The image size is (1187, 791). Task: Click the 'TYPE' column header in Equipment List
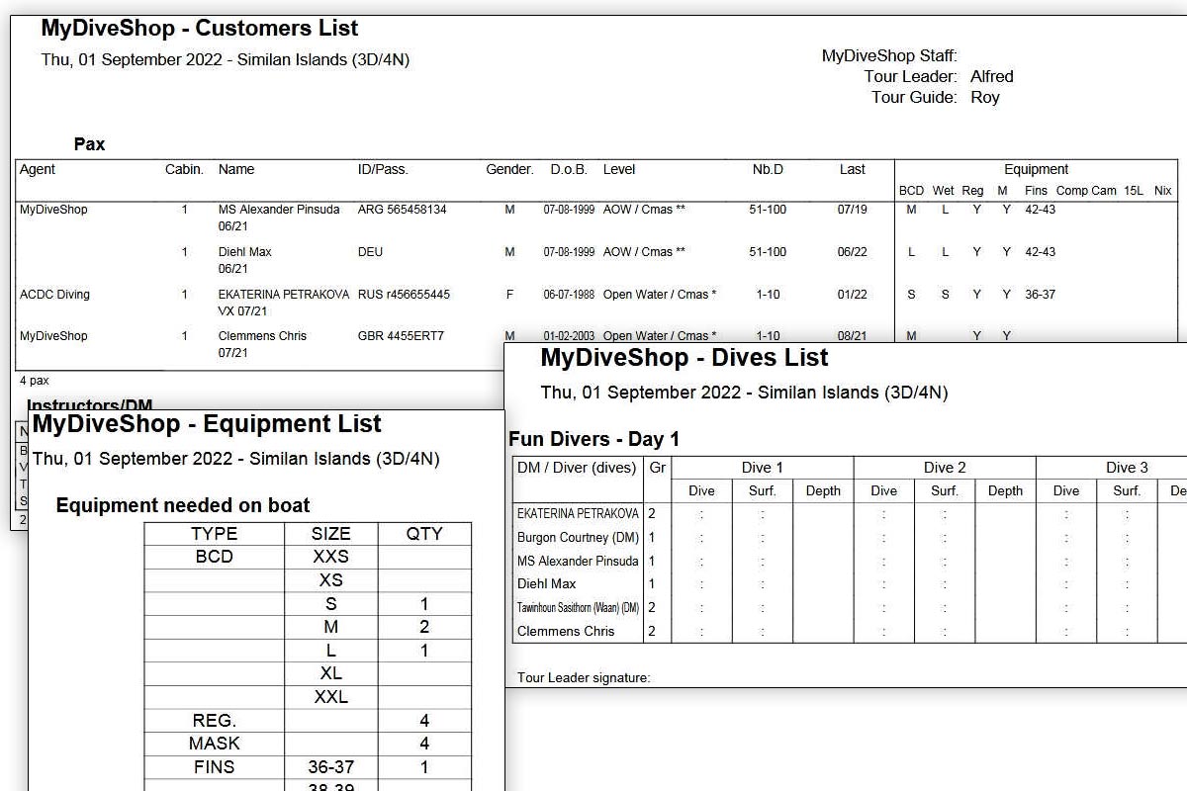click(214, 534)
